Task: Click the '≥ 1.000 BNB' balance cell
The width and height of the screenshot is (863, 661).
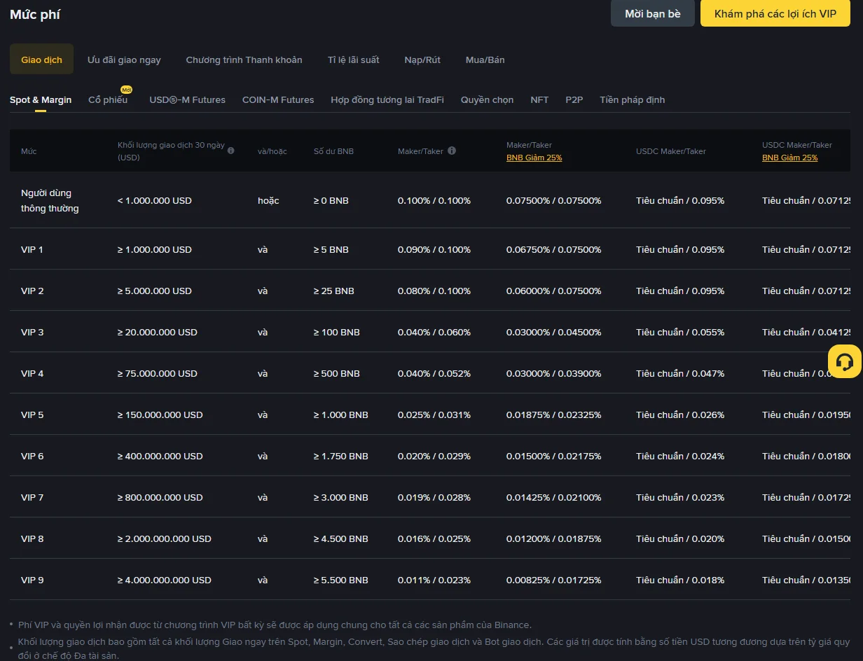Action: [341, 415]
